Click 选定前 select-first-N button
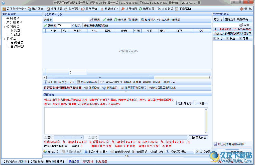 [x=50, y=26]
